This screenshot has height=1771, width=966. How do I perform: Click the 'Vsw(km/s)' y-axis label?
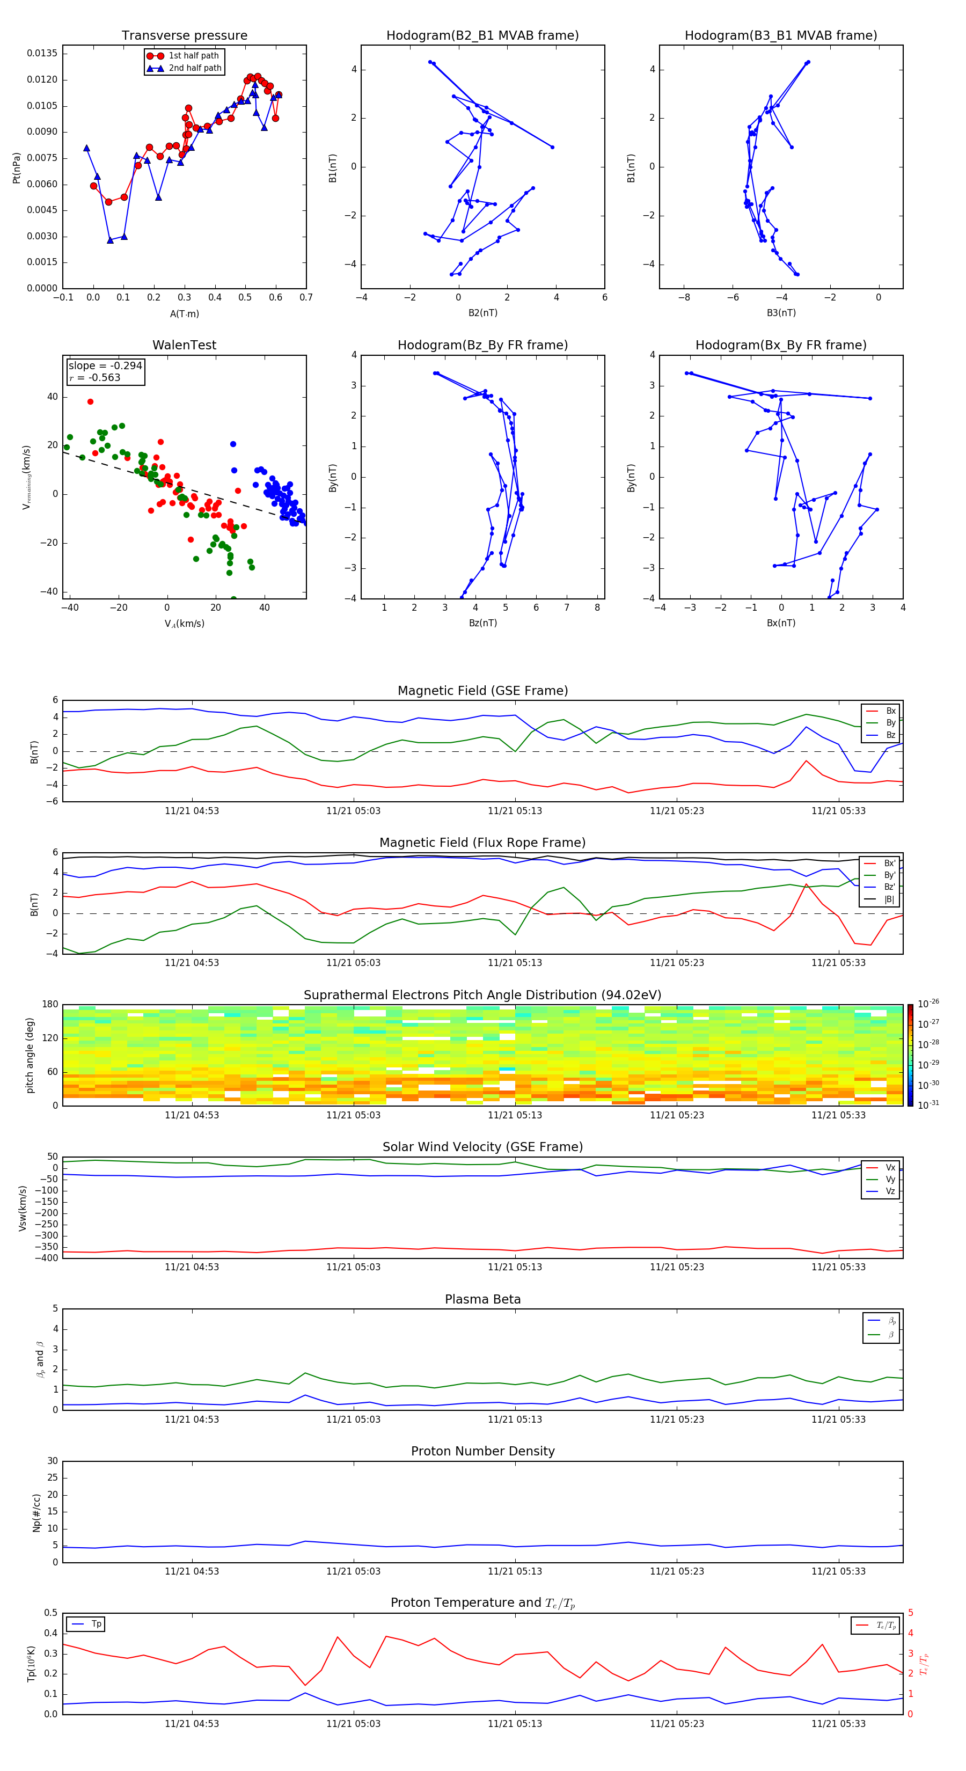(x=23, y=1208)
